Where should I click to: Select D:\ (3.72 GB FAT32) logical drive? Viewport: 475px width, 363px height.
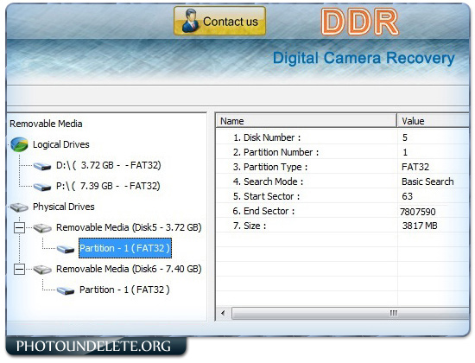click(109, 165)
